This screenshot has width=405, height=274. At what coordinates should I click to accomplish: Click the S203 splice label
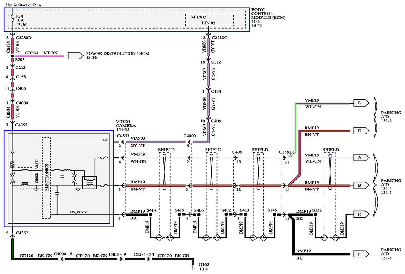20,59
